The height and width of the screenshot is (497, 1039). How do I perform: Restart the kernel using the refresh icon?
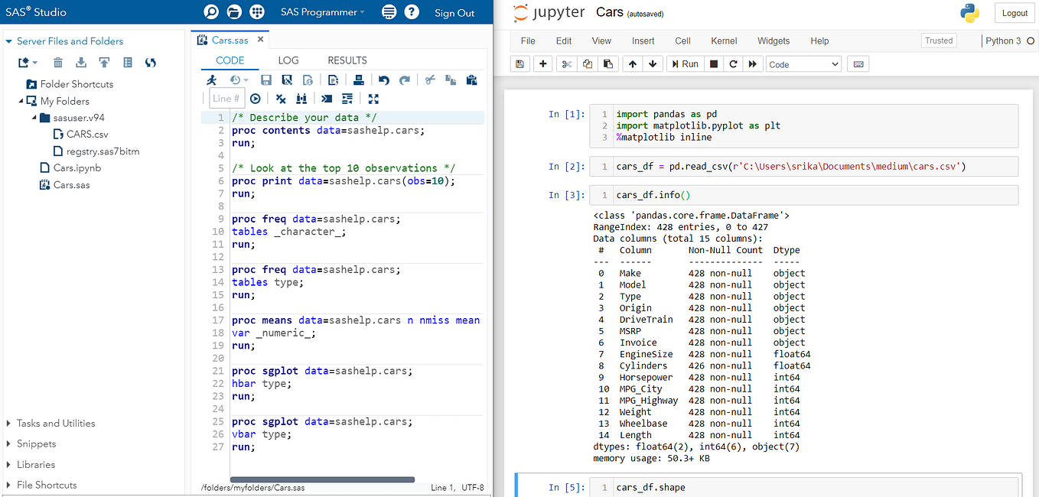(x=733, y=63)
